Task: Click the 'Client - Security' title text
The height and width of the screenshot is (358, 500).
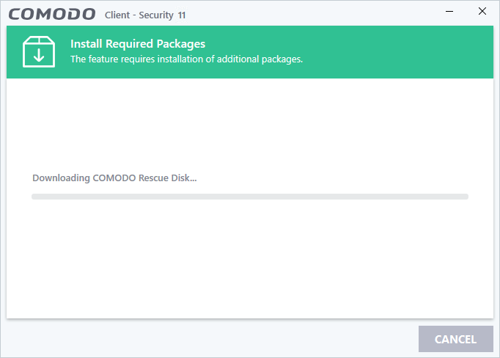Action: pos(139,15)
